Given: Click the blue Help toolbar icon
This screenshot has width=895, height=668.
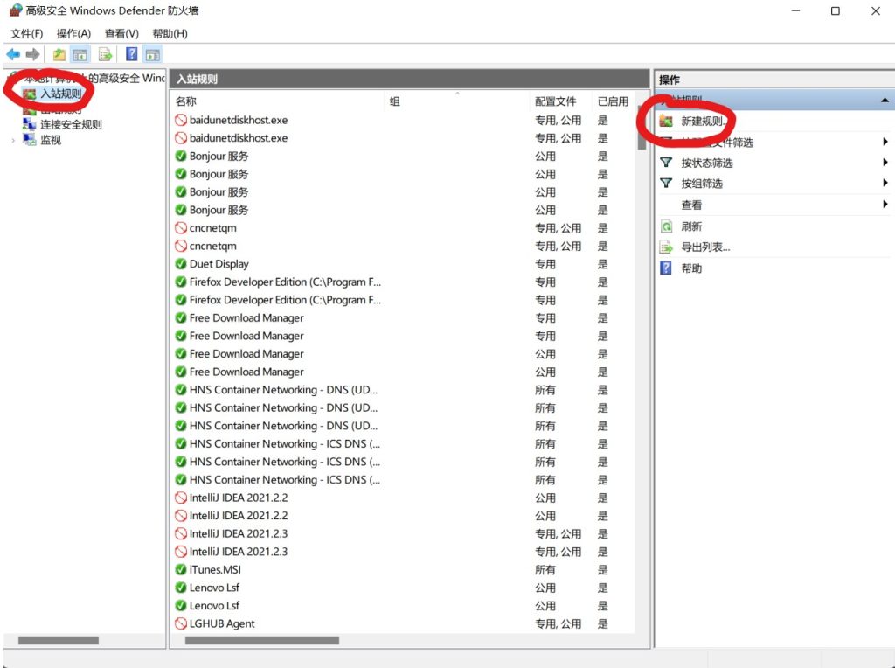Looking at the screenshot, I should pyautogui.click(x=131, y=55).
